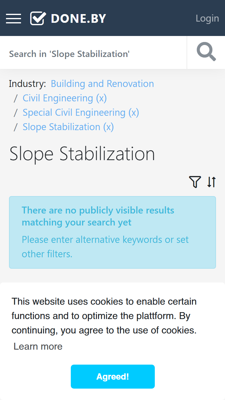This screenshot has height=400, width=225.
Task: Click the Slope Stabilization page heading
Action: [82, 154]
